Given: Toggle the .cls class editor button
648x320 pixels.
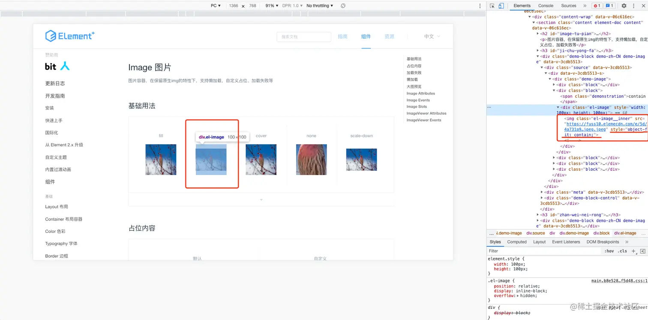Looking at the screenshot, I should point(623,251).
